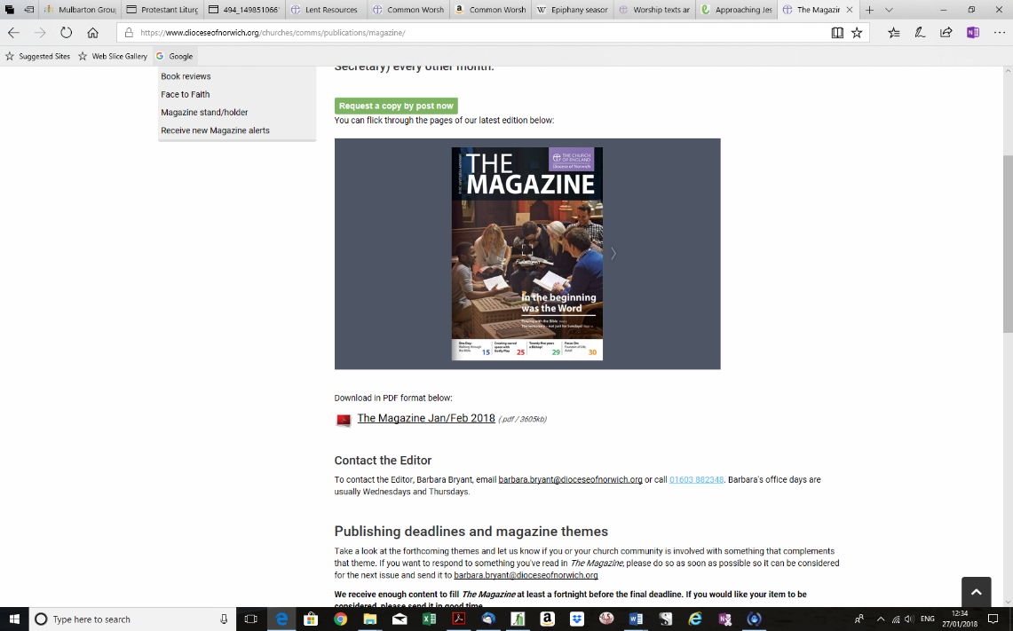Open Adobe Acrobat Reader from taskbar
The height and width of the screenshot is (631, 1013).
tap(459, 619)
